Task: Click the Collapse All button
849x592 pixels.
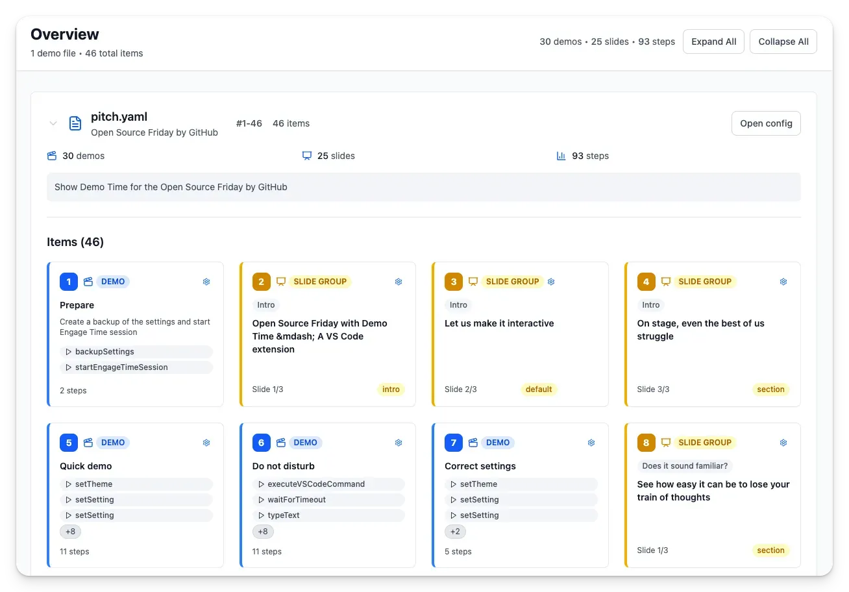Action: [x=783, y=41]
